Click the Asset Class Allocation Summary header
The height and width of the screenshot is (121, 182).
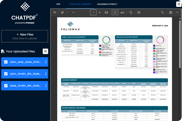(x=80, y=37)
